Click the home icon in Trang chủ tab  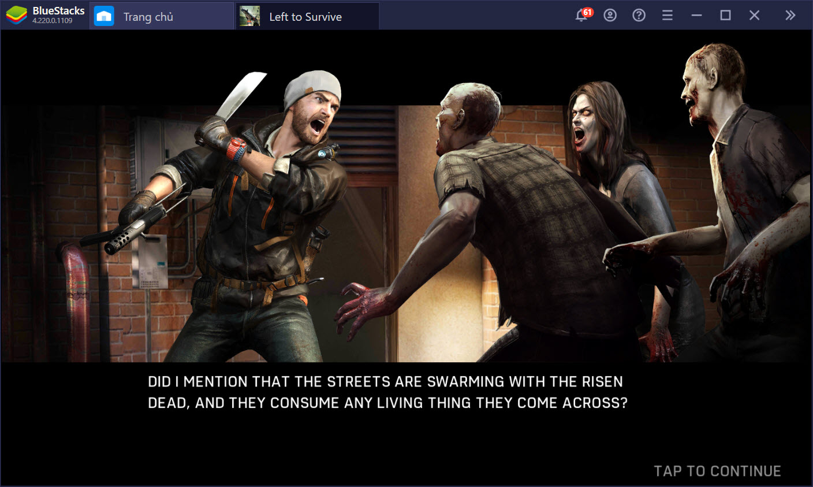click(x=104, y=16)
